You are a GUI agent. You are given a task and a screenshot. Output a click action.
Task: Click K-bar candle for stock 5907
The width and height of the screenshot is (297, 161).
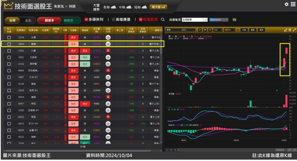pos(65,77)
